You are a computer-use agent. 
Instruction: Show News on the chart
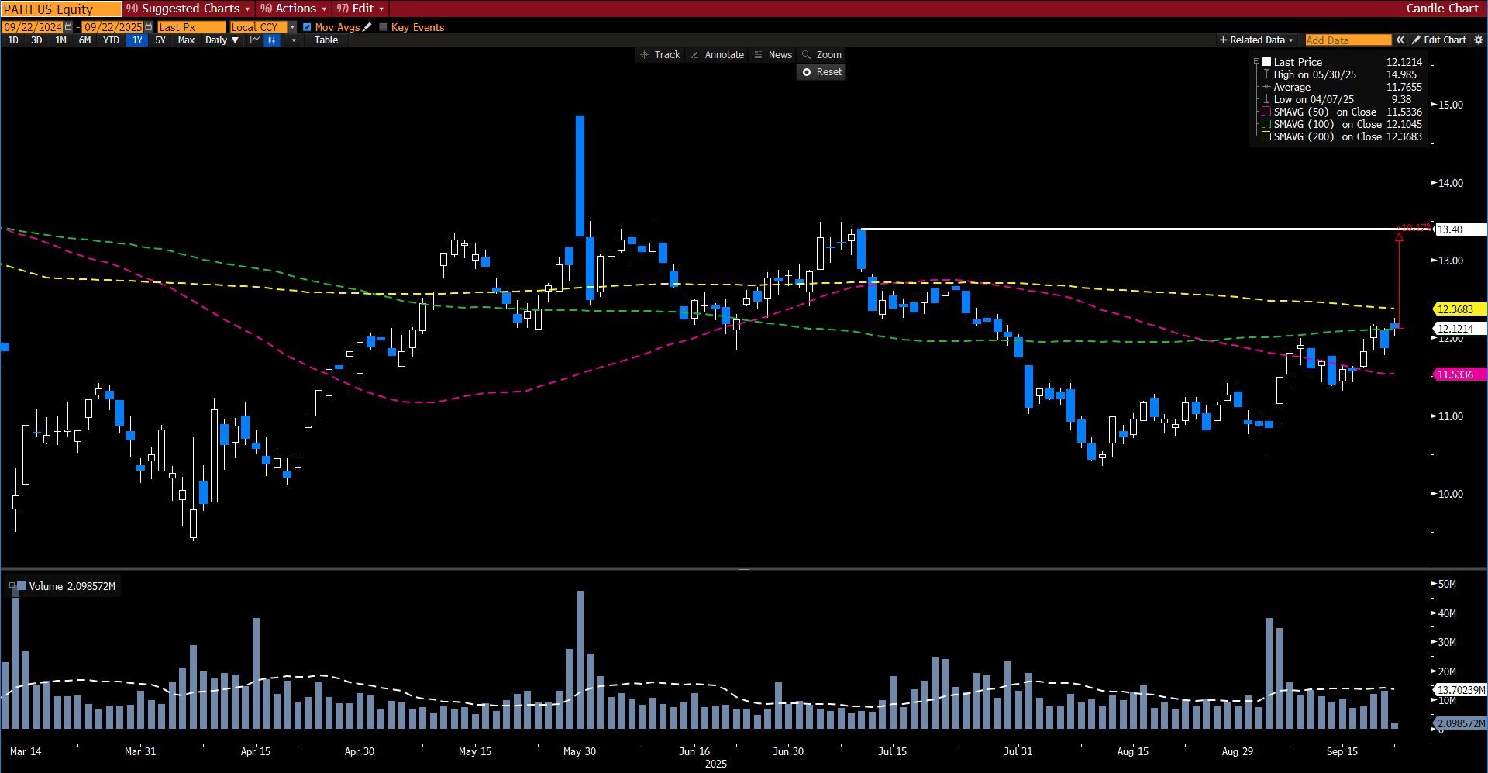pyautogui.click(x=773, y=55)
